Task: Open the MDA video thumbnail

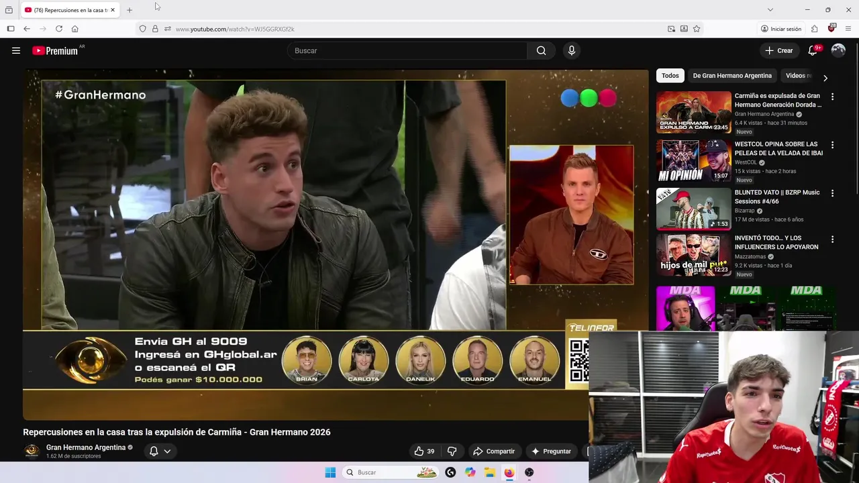Action: pos(746,308)
